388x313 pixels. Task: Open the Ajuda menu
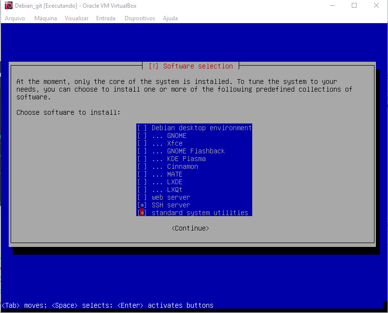(170, 18)
